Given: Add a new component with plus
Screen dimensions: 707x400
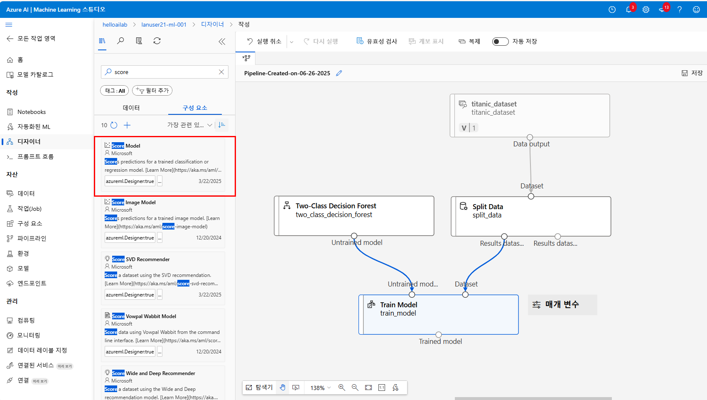Looking at the screenshot, I should [127, 125].
